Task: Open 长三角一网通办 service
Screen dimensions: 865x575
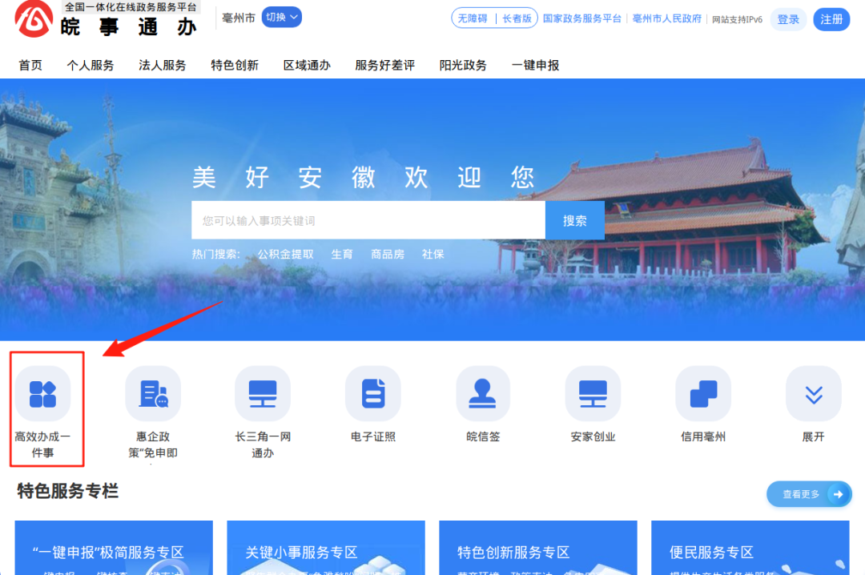Action: (263, 393)
